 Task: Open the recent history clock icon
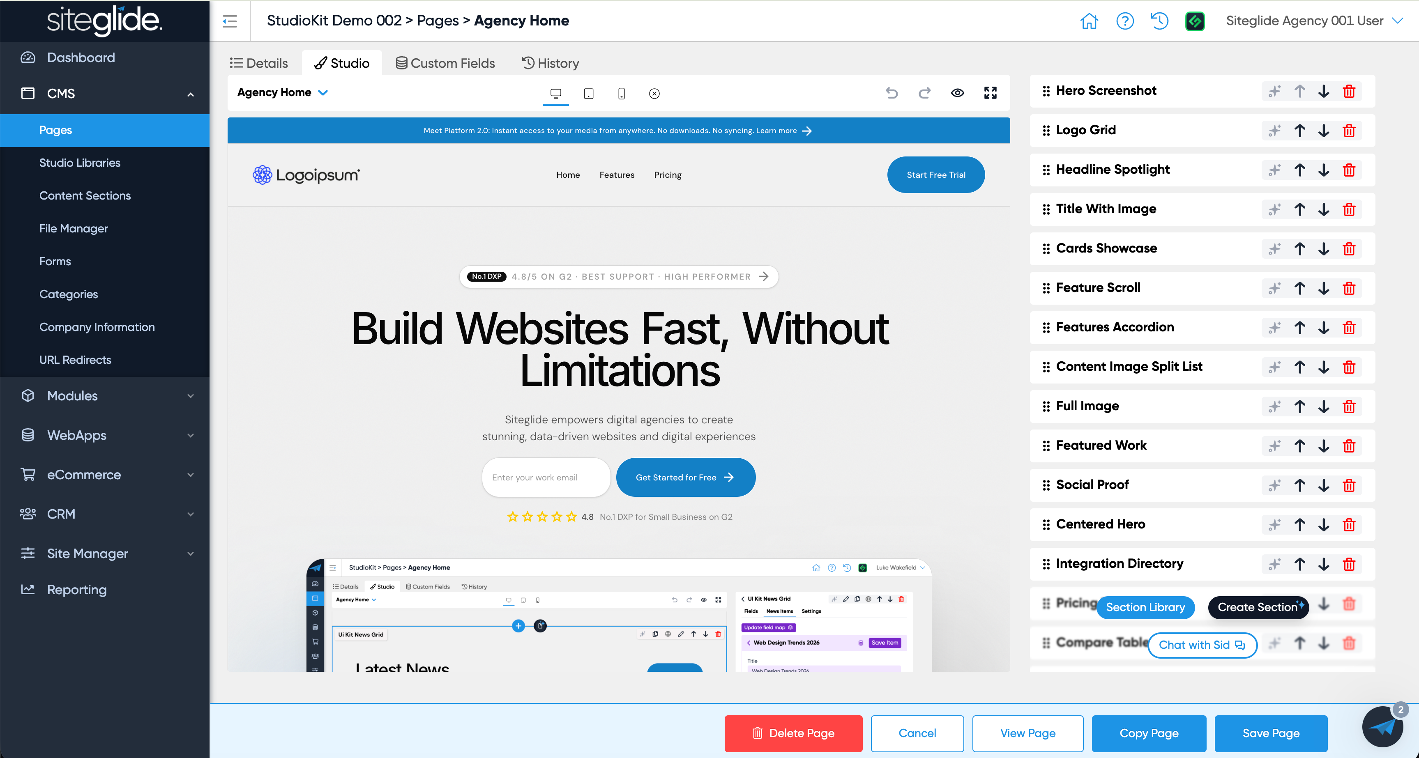pyautogui.click(x=1159, y=21)
